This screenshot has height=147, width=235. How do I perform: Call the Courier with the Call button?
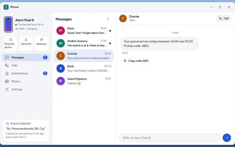(x=224, y=18)
